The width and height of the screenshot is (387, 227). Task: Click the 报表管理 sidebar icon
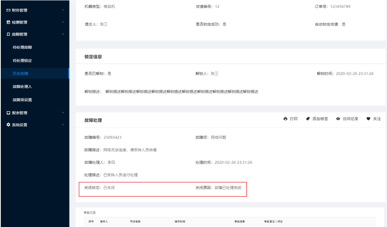point(9,113)
